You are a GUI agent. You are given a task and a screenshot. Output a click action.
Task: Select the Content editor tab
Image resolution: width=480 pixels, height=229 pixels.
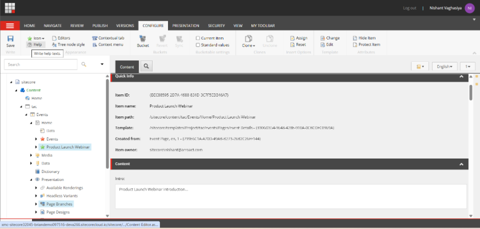coord(127,67)
